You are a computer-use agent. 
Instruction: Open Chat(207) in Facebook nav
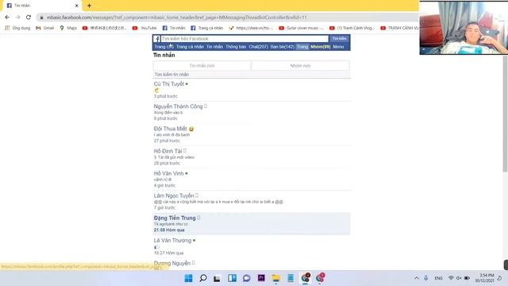point(258,47)
